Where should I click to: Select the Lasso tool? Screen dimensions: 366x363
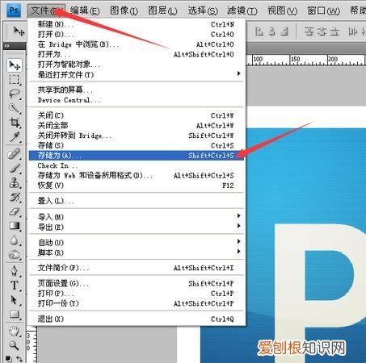pos(15,94)
